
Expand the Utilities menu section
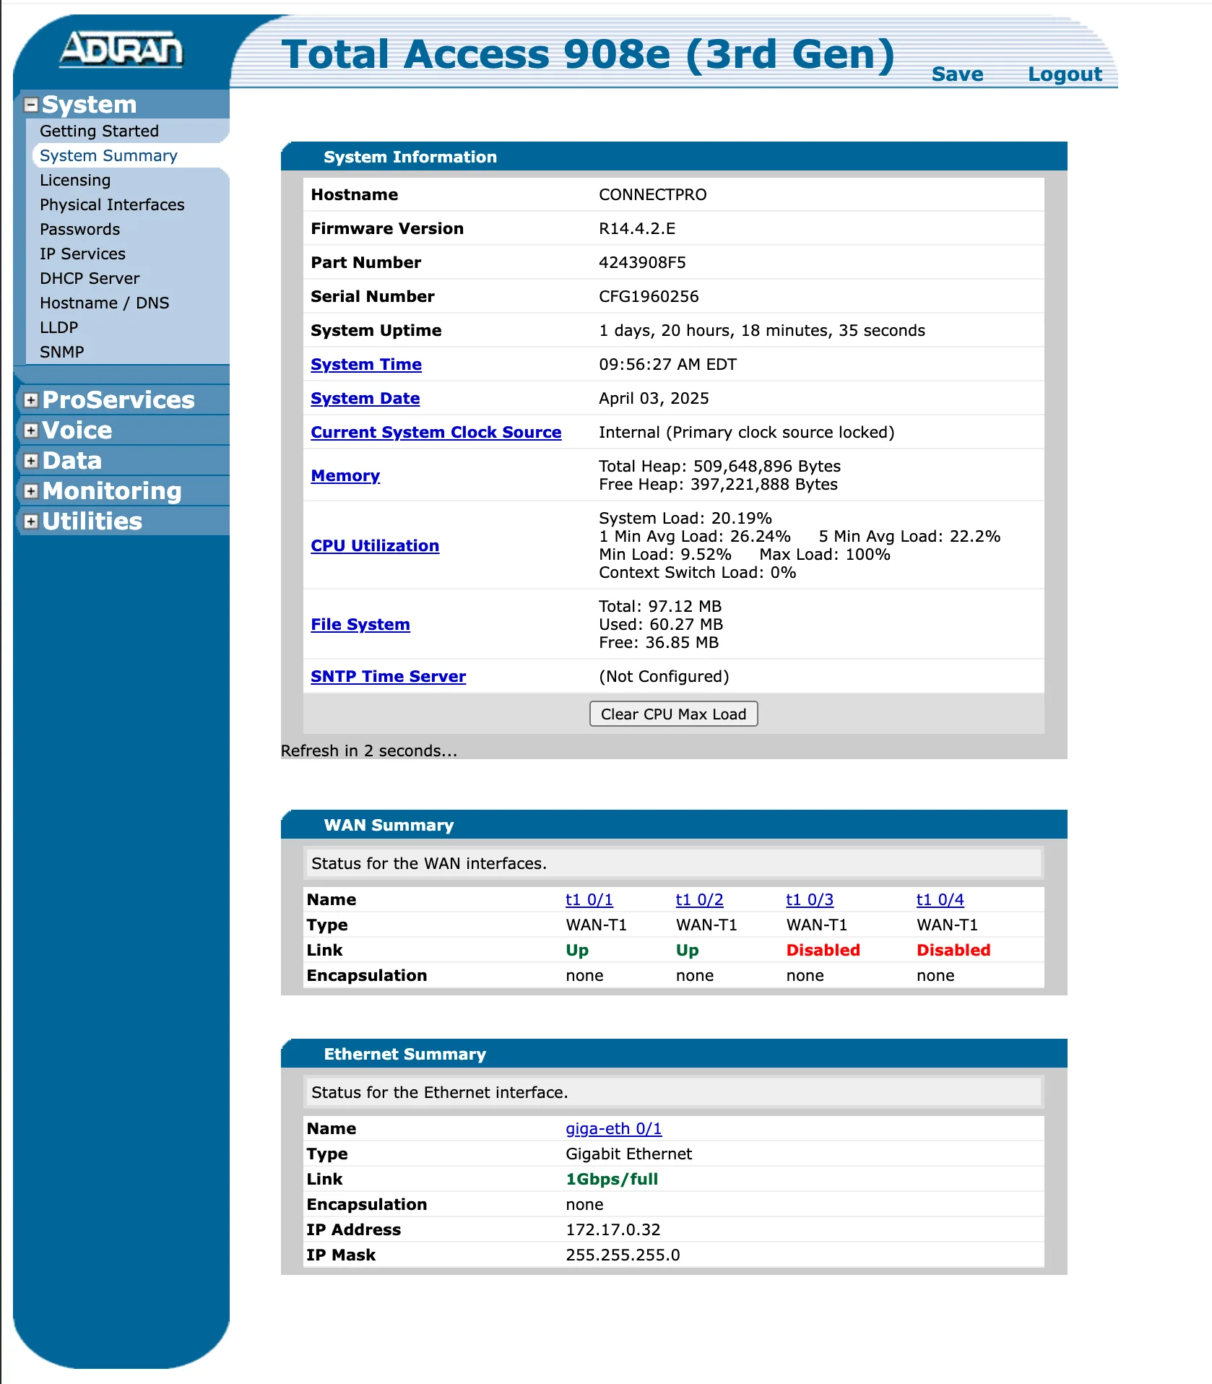pyautogui.click(x=31, y=522)
